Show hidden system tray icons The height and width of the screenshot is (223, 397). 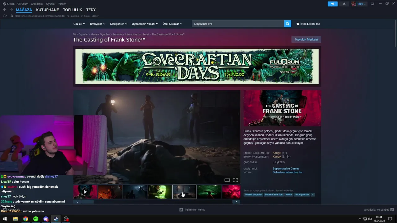pyautogui.click(x=360, y=219)
